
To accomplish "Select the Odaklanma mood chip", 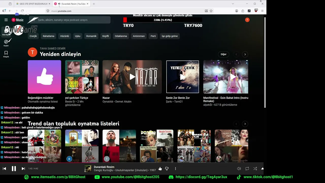I will click(x=121, y=36).
